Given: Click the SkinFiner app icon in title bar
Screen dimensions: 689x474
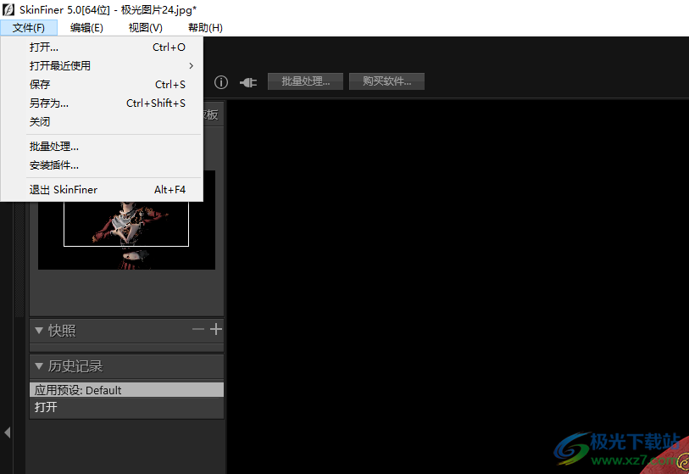Looking at the screenshot, I should click(8, 9).
